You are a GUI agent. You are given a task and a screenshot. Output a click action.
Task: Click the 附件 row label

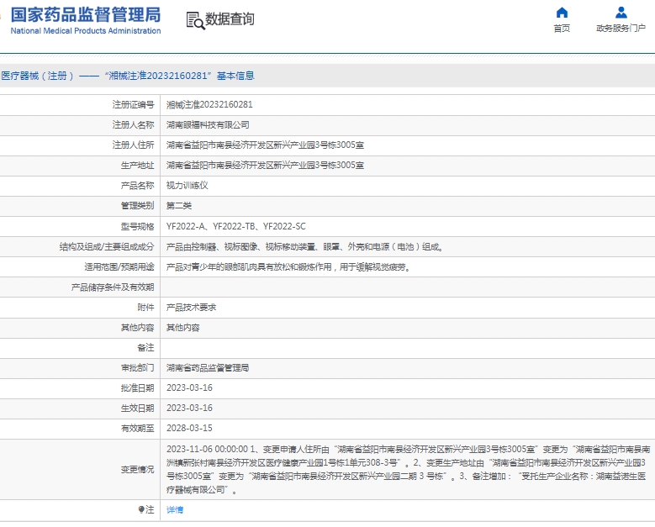145,308
